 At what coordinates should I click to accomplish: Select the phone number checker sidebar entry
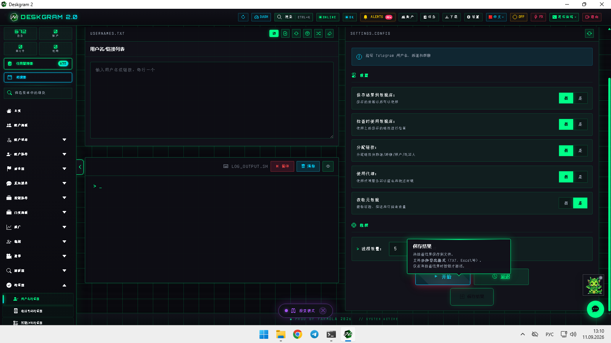(x=38, y=311)
